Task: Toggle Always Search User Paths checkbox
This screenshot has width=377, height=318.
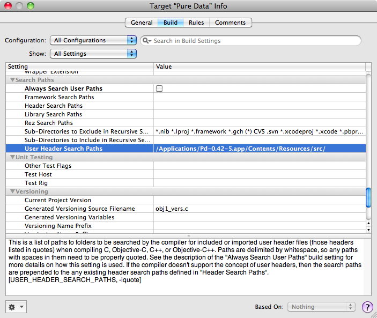Action: [x=159, y=88]
